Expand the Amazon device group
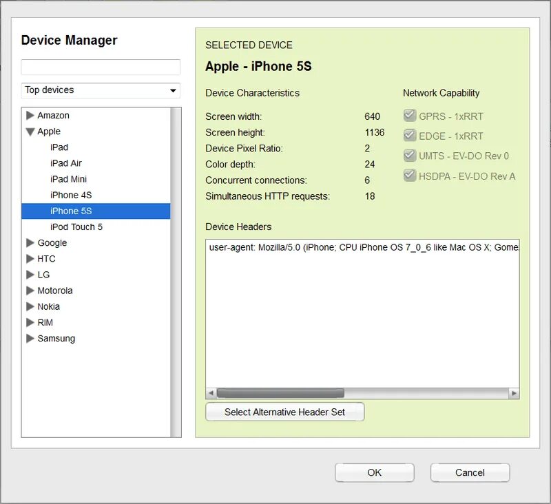 tap(30, 115)
